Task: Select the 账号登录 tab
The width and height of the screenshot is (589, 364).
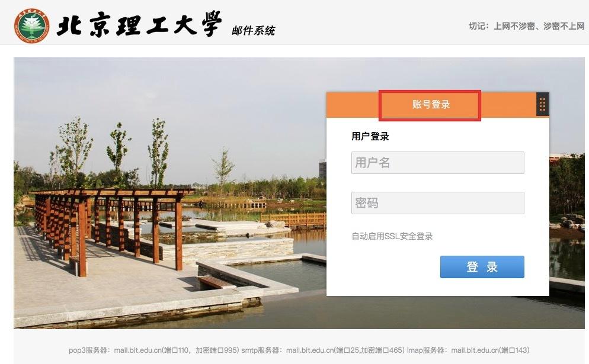Action: click(430, 105)
